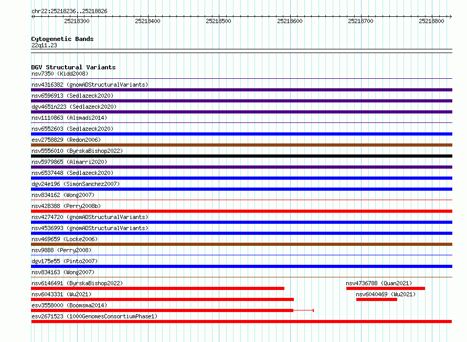Select the red bar under nsv4736788
The height and width of the screenshot is (342, 467).
(x=385, y=288)
